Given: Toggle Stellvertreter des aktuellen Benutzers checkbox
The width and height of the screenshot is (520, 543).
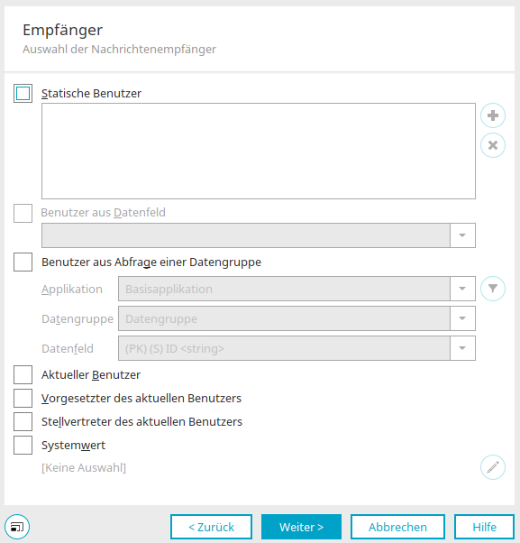Looking at the screenshot, I should [x=23, y=422].
